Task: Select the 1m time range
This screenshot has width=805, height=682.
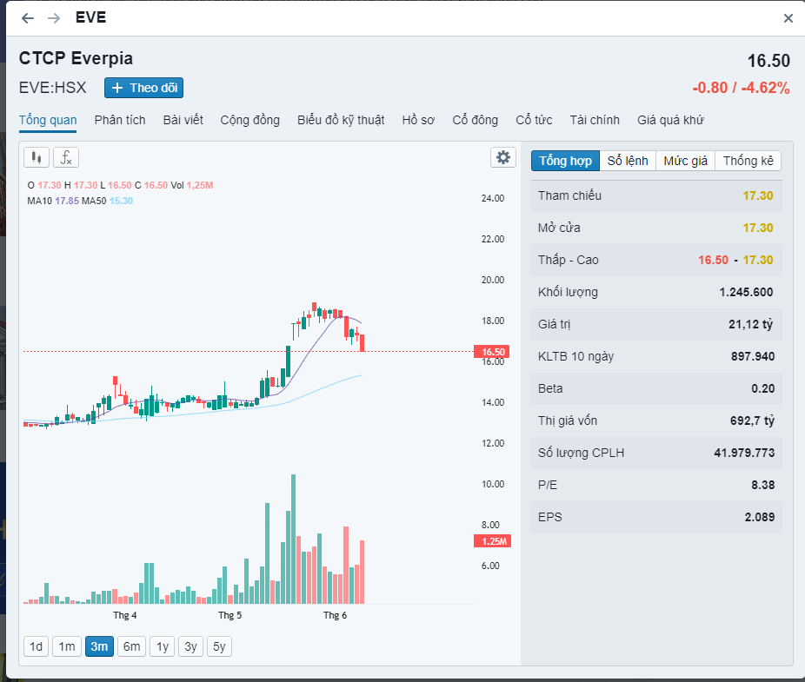Action: [x=67, y=646]
